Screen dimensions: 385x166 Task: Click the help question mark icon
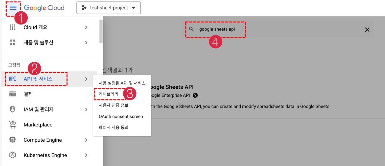tap(195, 95)
